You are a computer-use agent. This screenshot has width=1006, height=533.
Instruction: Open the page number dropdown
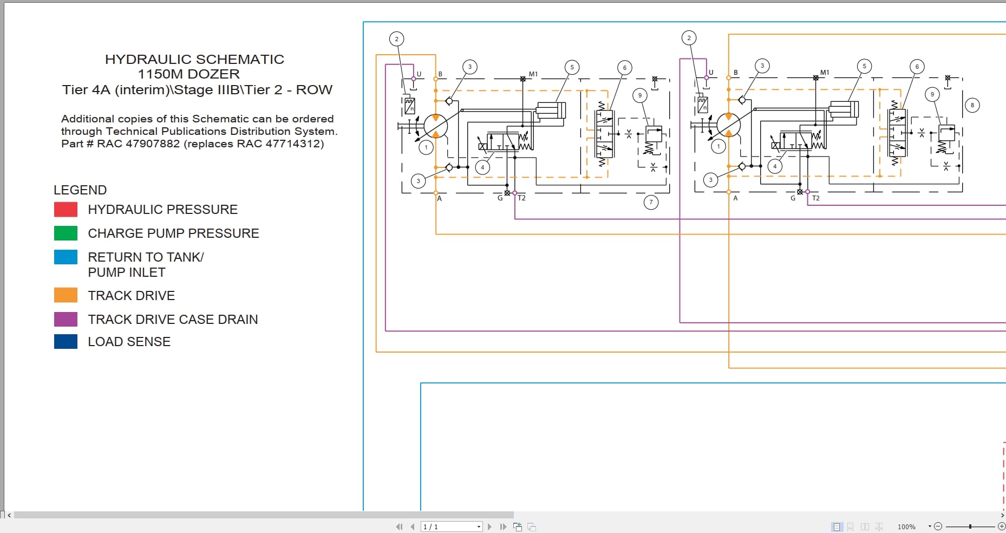coord(478,526)
